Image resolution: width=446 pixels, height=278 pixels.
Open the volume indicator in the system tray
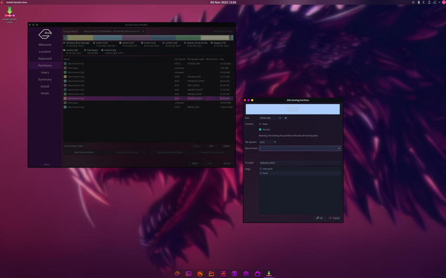point(413,2)
